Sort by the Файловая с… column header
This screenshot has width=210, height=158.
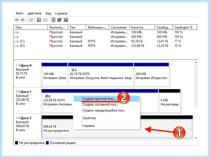click(x=98, y=27)
